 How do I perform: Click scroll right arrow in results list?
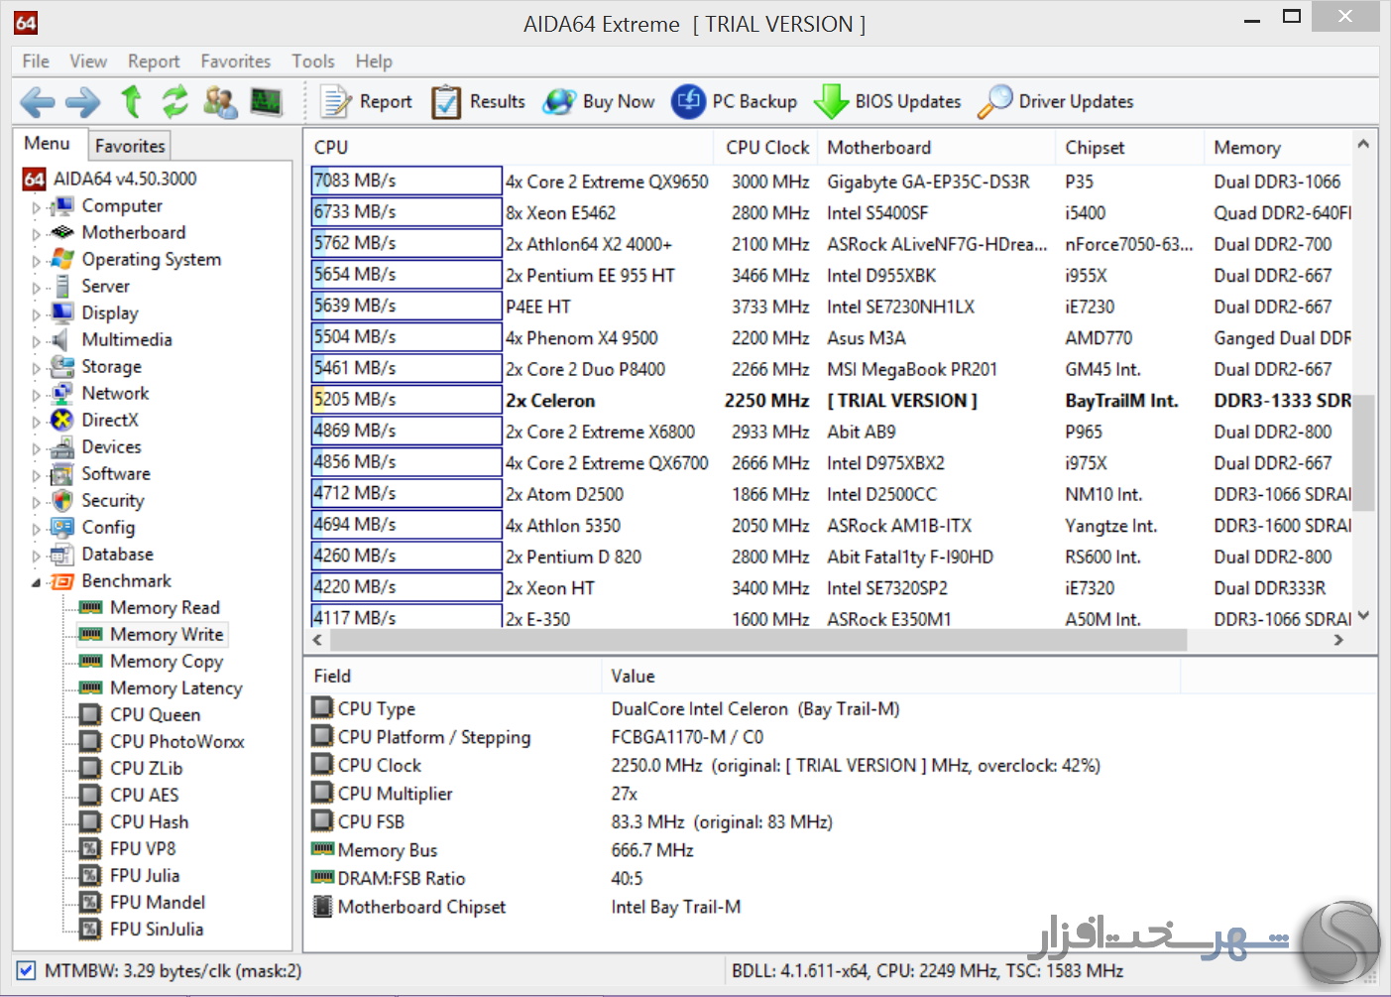pyautogui.click(x=1339, y=640)
